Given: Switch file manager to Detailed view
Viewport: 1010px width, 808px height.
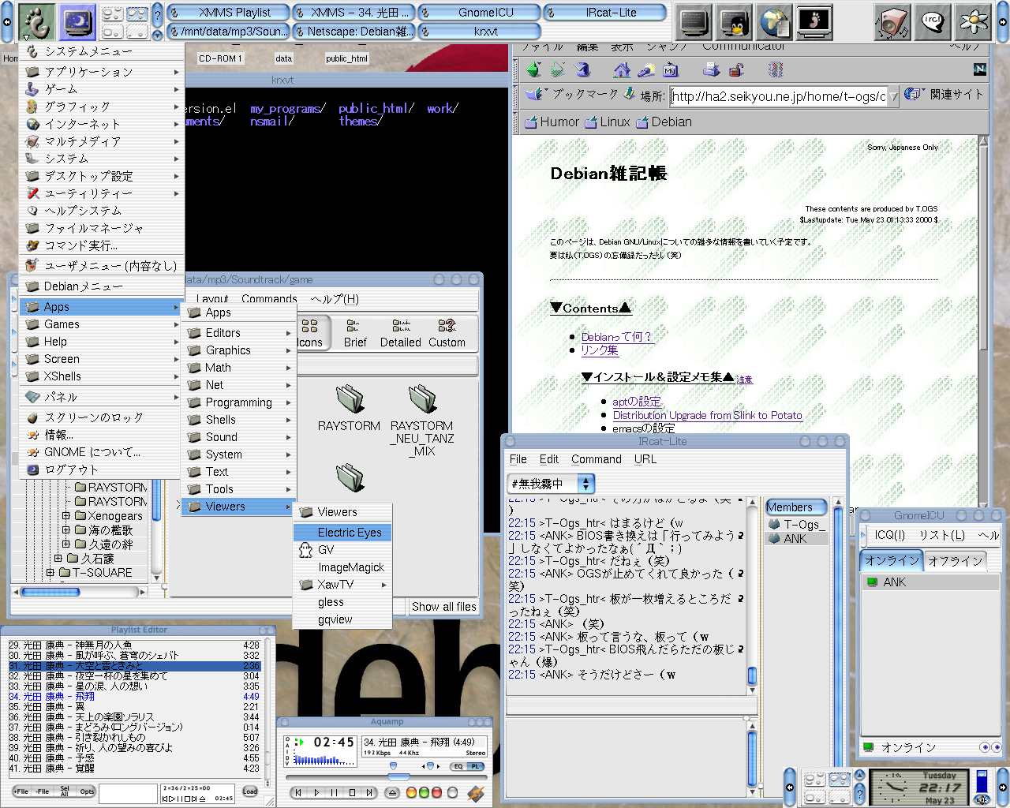Looking at the screenshot, I should [401, 333].
